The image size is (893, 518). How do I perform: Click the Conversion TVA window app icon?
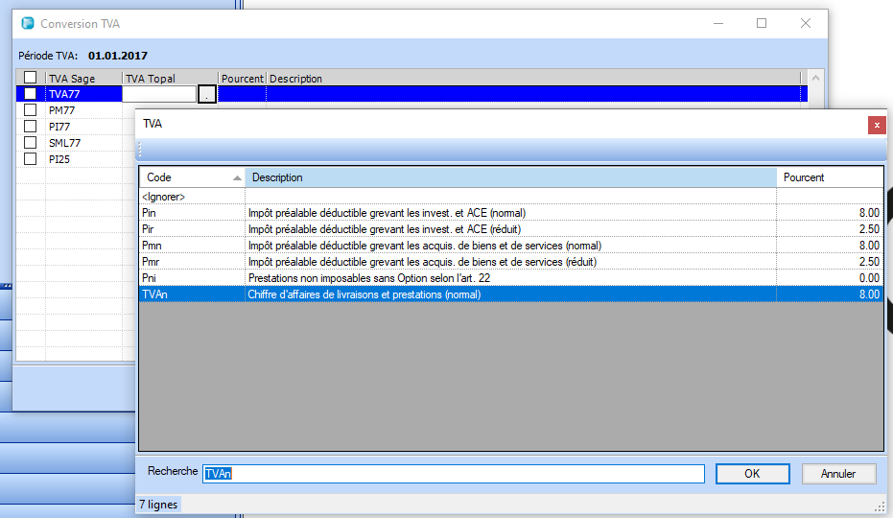point(26,24)
